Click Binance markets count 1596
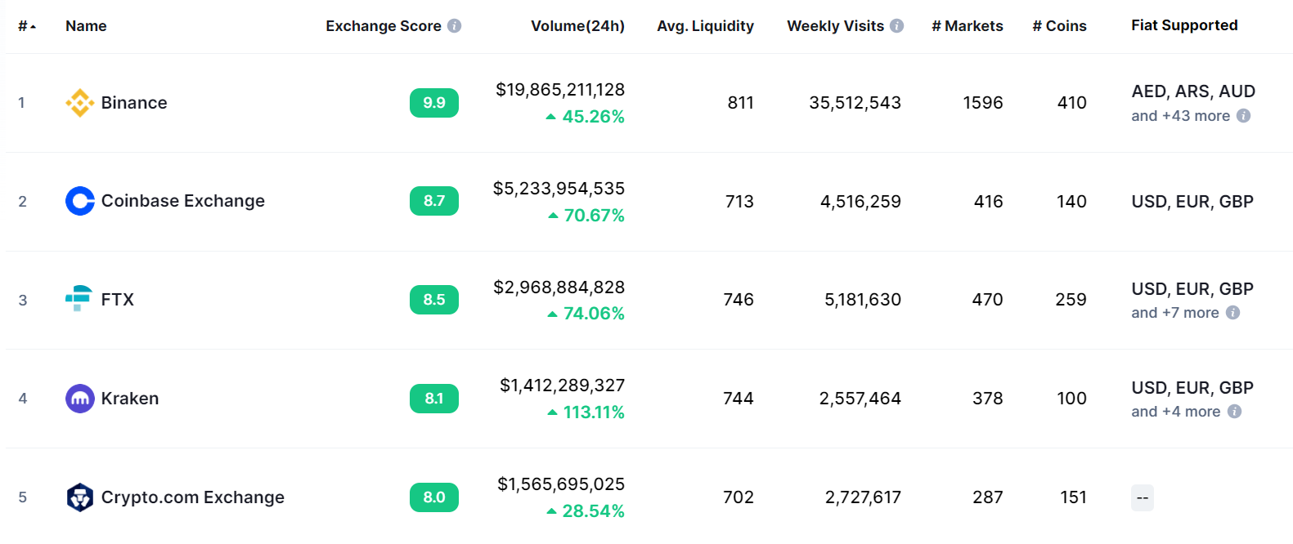The width and height of the screenshot is (1293, 544). 983,103
